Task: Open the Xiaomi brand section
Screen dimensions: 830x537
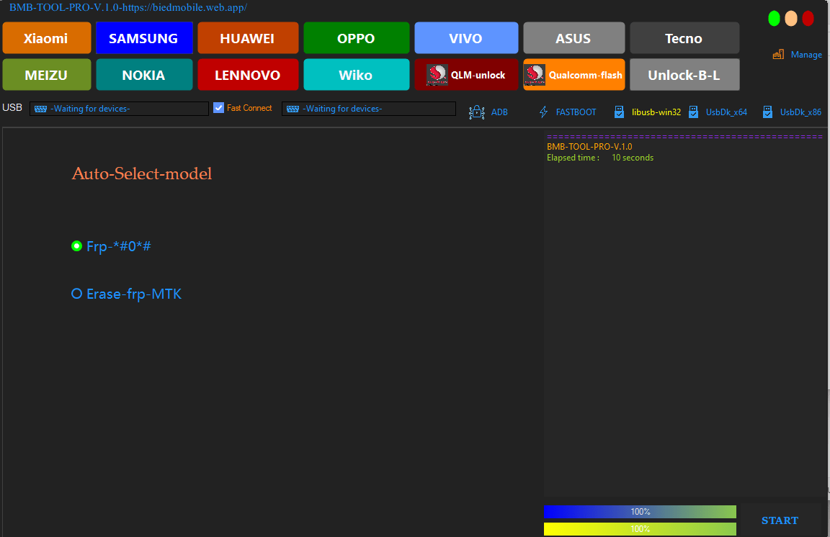Action: tap(47, 38)
